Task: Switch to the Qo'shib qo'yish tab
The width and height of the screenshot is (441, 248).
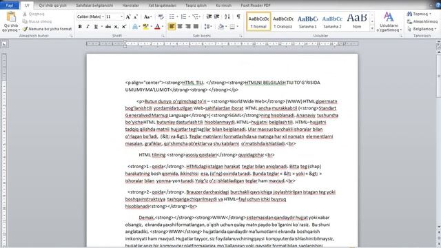Action: 53,6
